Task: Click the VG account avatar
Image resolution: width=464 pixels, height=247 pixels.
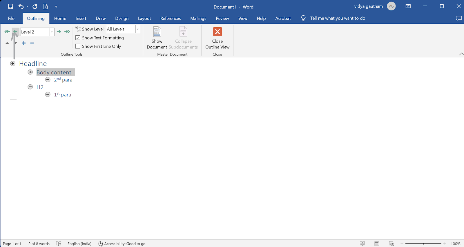Action: [x=391, y=6]
